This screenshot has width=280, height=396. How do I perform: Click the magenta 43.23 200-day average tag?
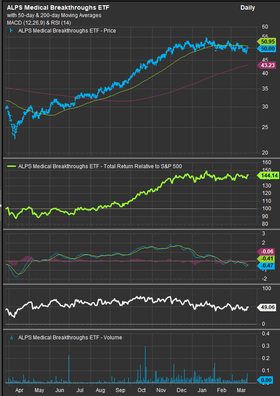pos(267,65)
